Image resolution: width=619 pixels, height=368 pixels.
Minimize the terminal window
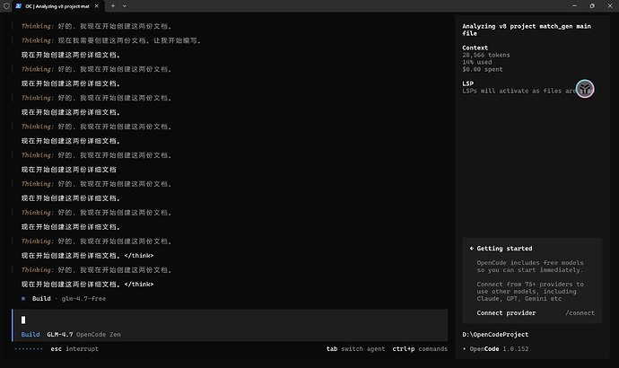(x=574, y=6)
